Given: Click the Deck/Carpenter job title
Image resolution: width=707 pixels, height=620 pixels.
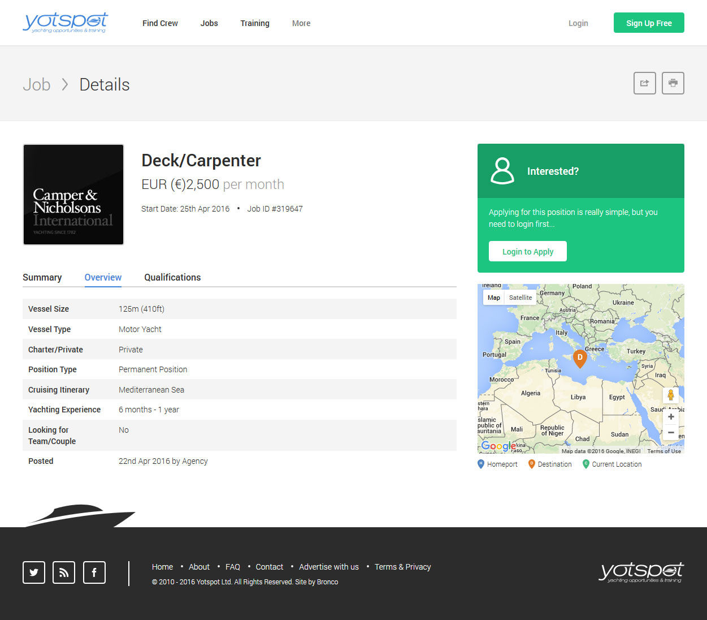Looking at the screenshot, I should tap(201, 161).
